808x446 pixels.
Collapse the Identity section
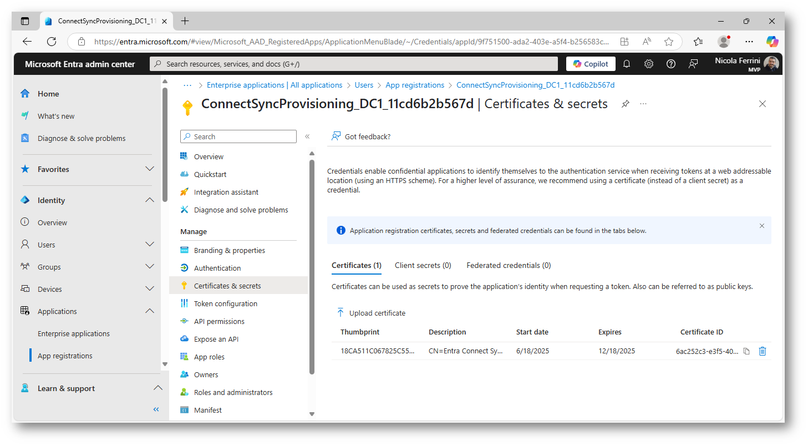(x=150, y=200)
